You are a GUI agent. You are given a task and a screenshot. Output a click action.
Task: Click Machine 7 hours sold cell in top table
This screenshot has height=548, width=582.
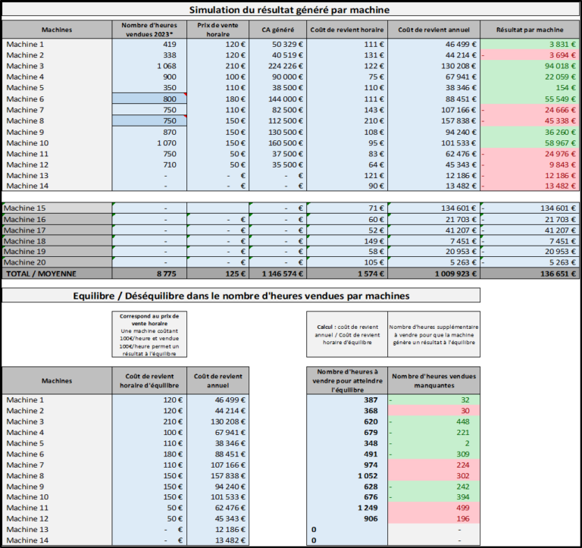[149, 110]
